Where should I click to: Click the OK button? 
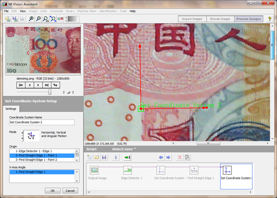click(52, 190)
